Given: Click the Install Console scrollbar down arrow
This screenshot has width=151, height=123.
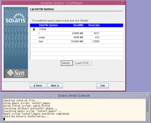Looking at the screenshot, I should coord(148,120).
